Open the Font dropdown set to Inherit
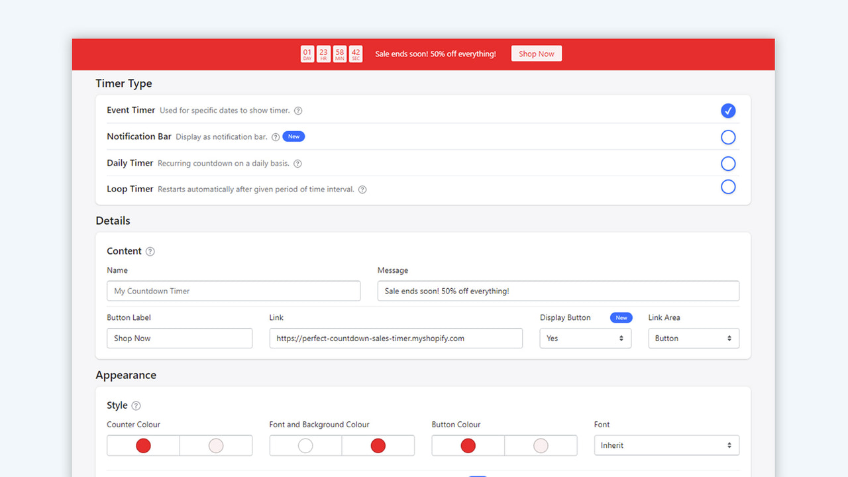 [666, 445]
